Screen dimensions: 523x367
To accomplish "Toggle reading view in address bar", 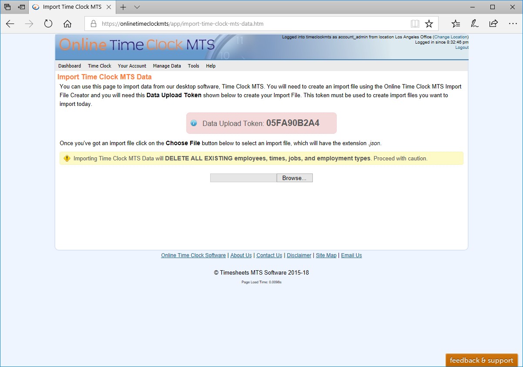I will [x=415, y=24].
